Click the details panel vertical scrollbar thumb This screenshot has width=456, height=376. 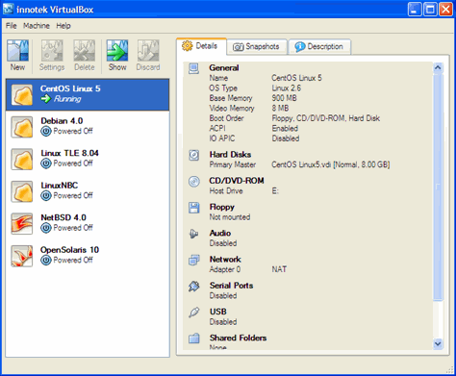point(438,188)
